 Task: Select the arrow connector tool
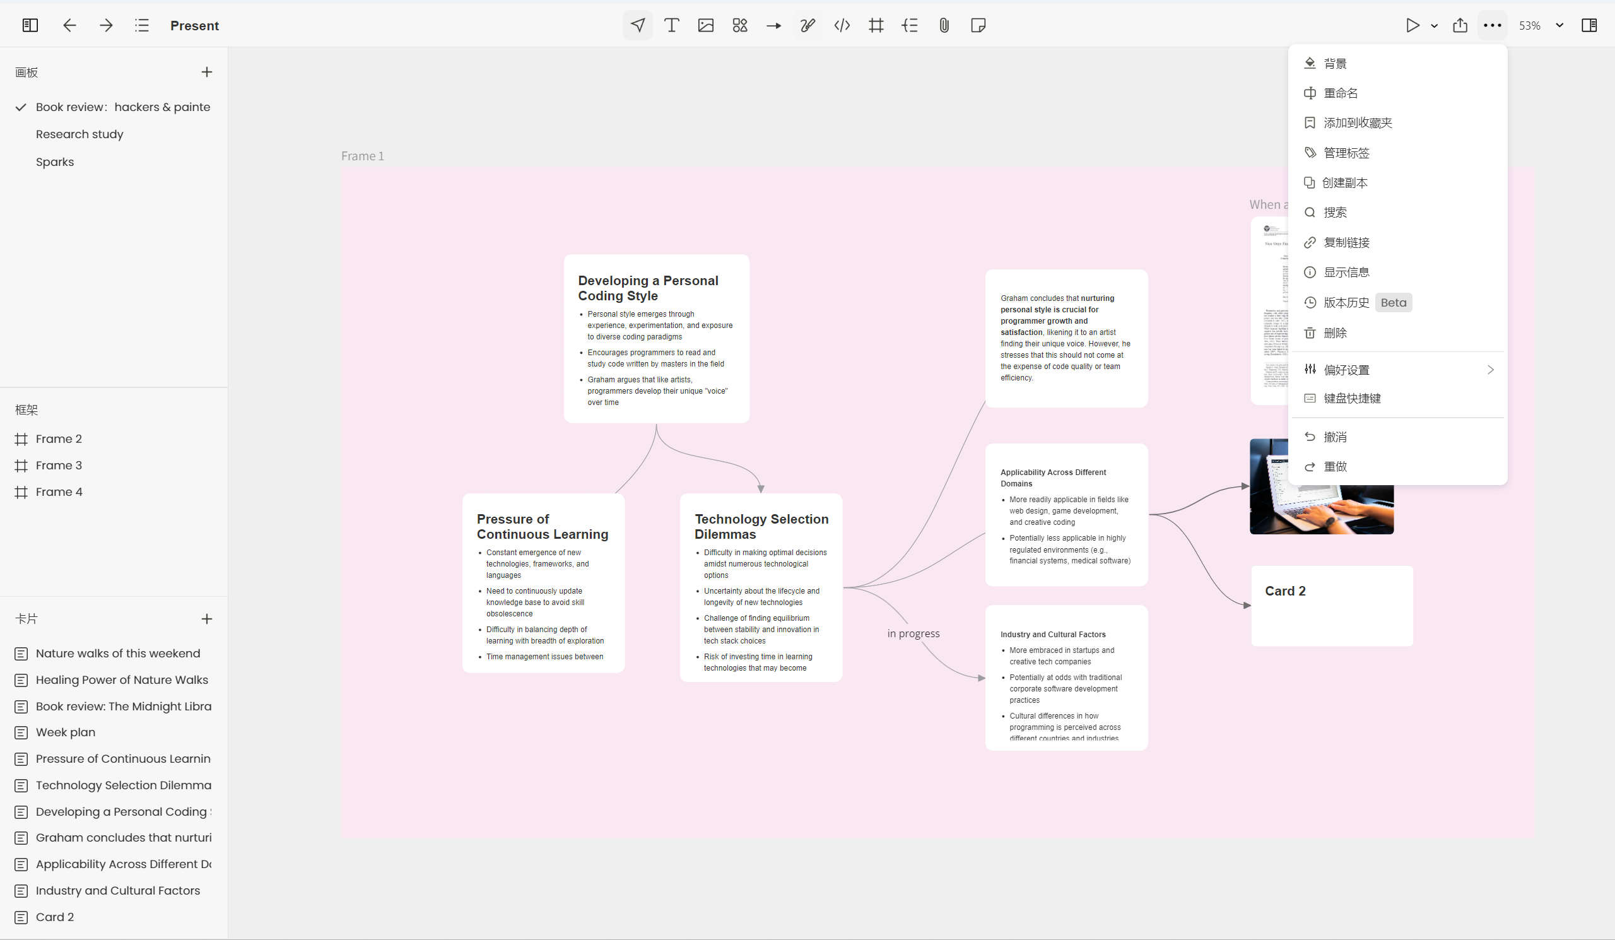[x=773, y=25]
